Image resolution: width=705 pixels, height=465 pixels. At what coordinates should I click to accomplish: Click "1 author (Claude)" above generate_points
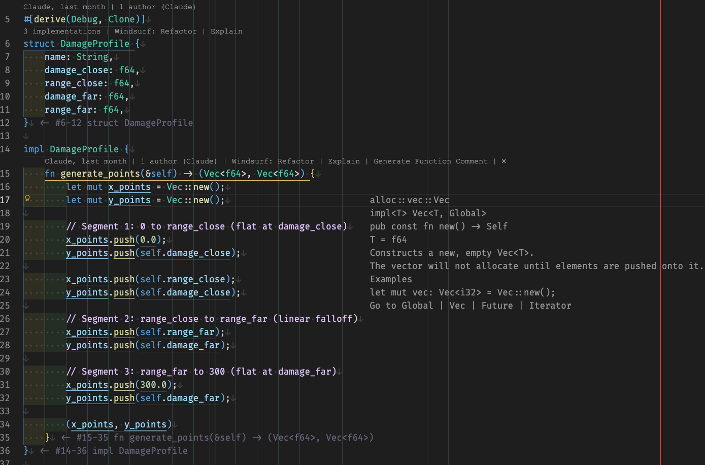pos(179,161)
